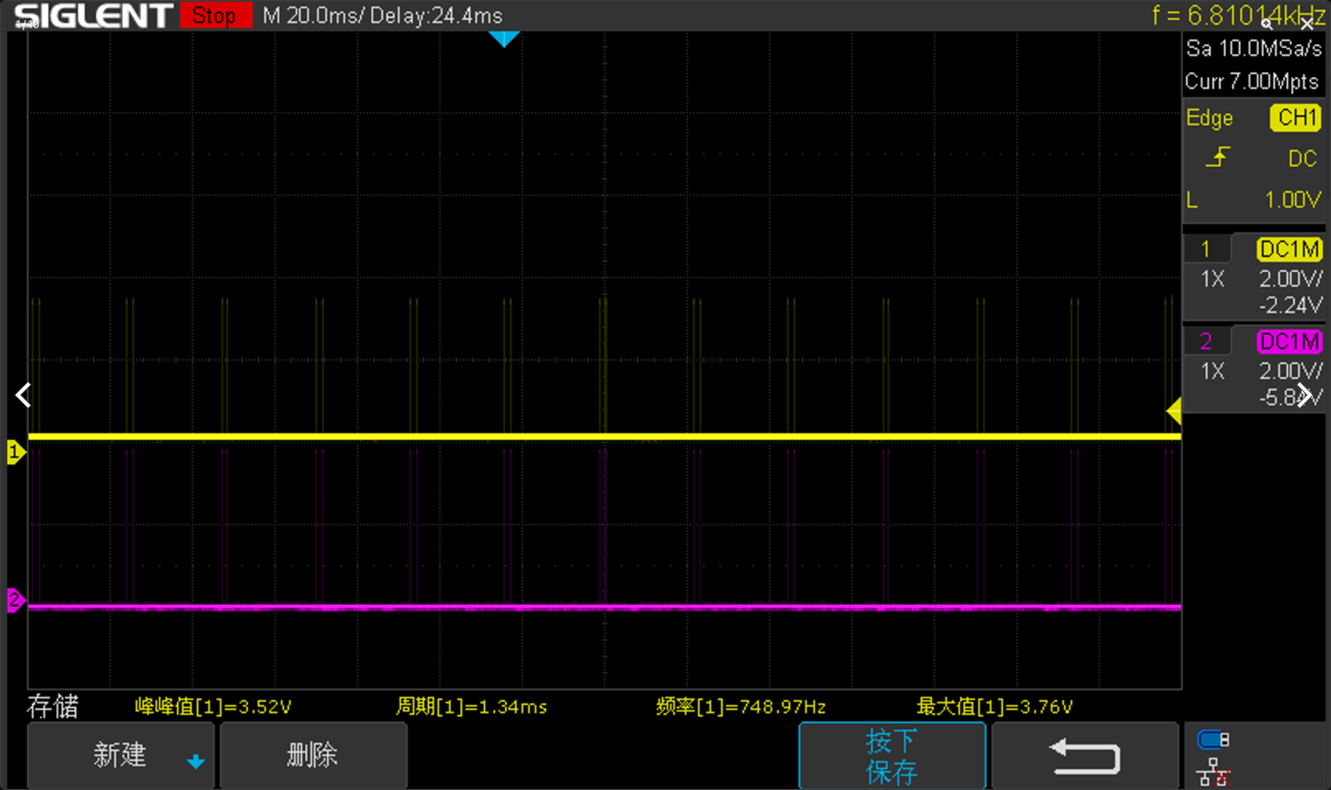Toggle channel 2 magenta DC1M badge
This screenshot has height=790, width=1331.
tap(1290, 341)
